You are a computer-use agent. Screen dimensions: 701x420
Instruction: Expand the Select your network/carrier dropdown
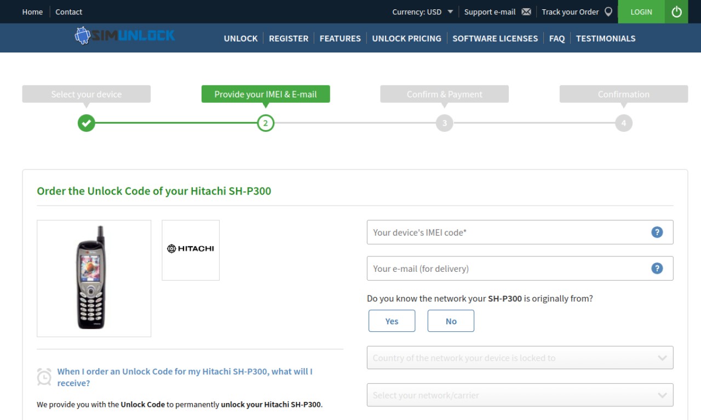click(520, 395)
